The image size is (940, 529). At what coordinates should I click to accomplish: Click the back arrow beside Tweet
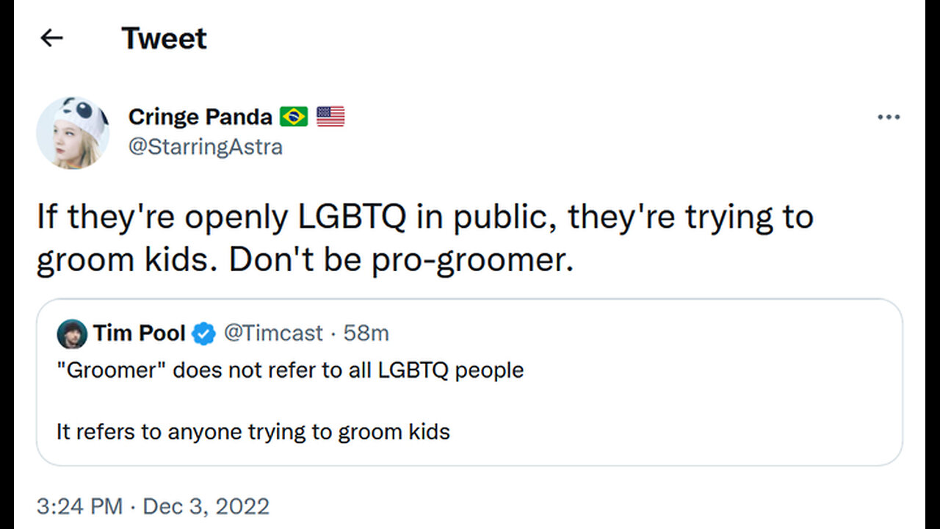coord(51,38)
